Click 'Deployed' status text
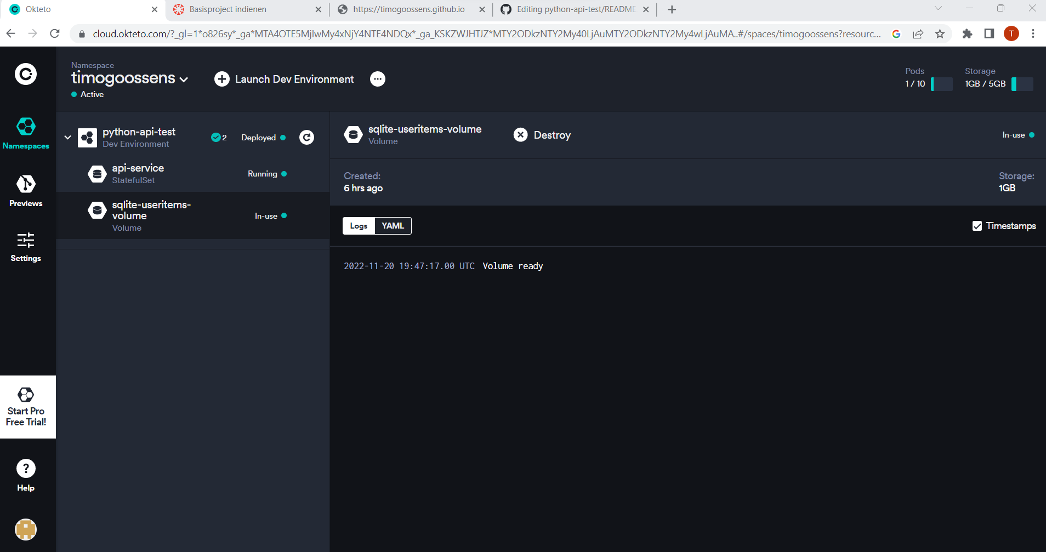The width and height of the screenshot is (1046, 552). coord(258,138)
